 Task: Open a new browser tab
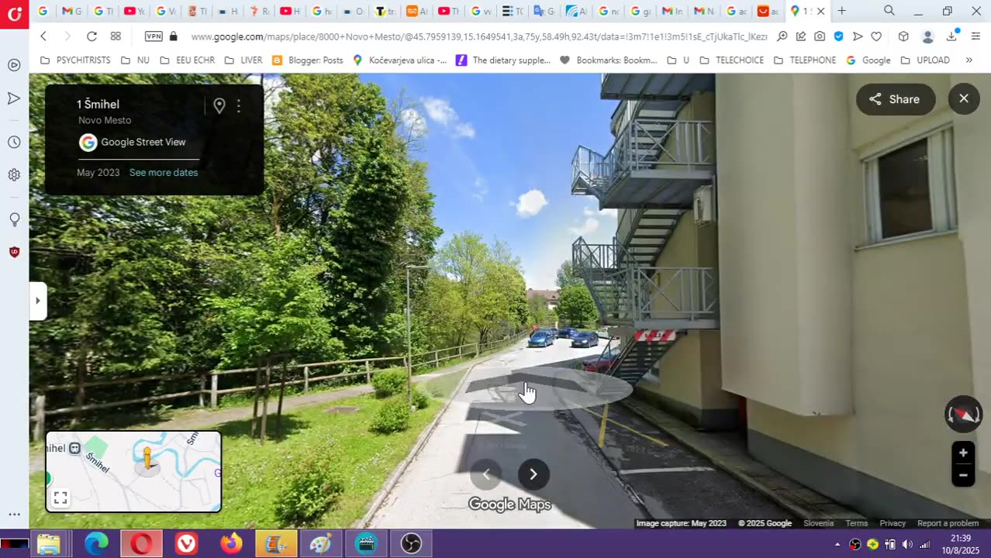(841, 11)
